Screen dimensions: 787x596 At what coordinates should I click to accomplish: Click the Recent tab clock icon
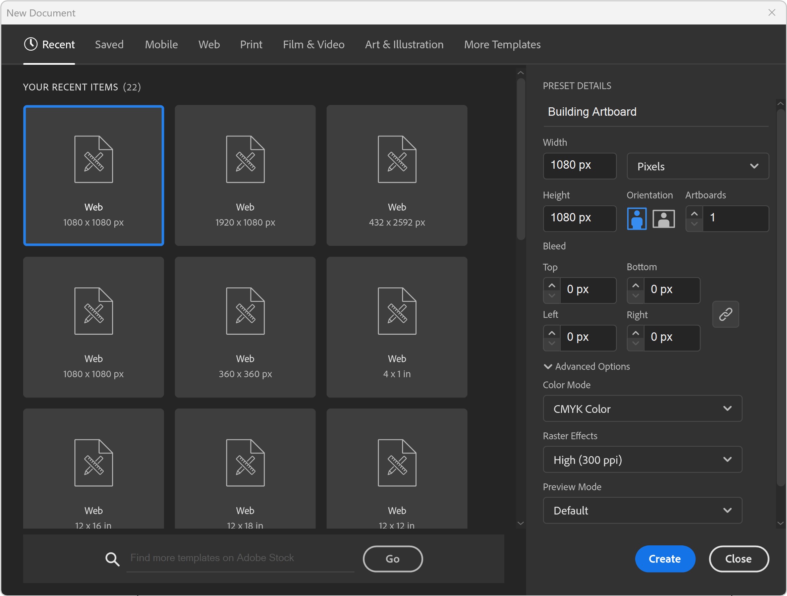point(31,44)
